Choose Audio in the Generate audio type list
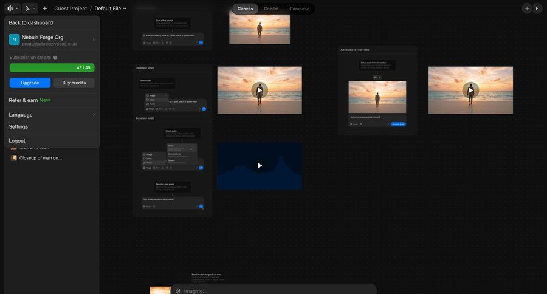This screenshot has height=294, width=547. point(154,163)
